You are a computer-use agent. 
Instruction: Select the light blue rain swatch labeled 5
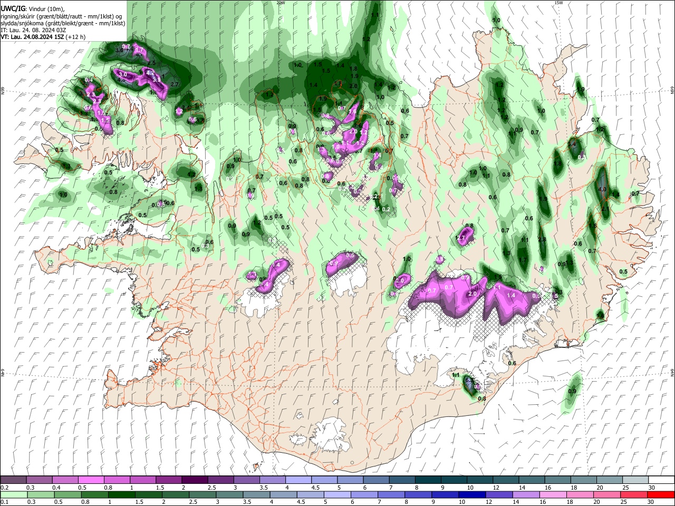pos(337,494)
